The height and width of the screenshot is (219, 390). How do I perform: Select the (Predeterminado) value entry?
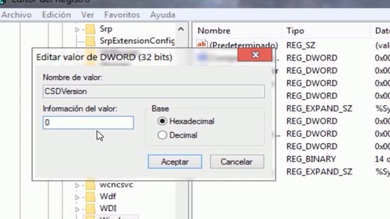click(244, 45)
